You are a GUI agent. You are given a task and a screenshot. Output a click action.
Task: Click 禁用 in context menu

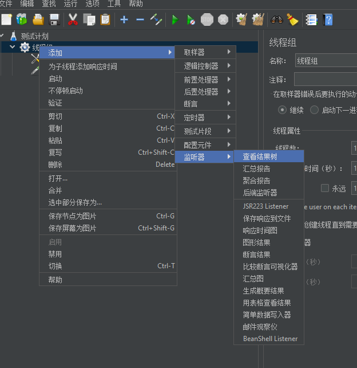tap(107, 254)
